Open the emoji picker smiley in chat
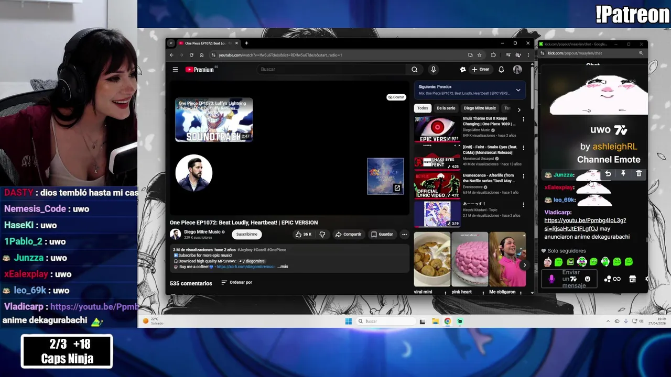The image size is (671, 377). click(x=587, y=279)
